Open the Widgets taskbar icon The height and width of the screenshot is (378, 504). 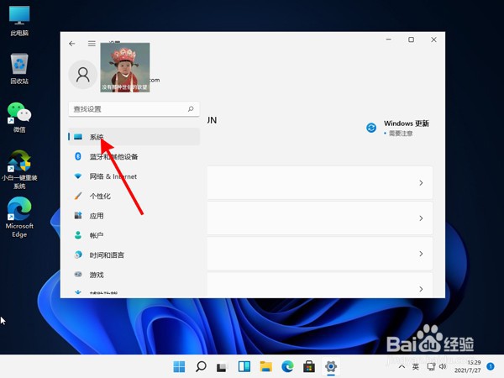[x=244, y=366]
